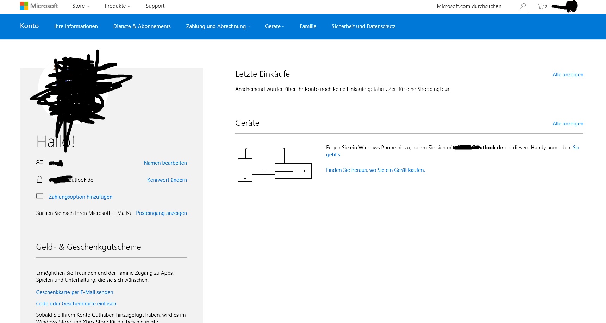The height and width of the screenshot is (323, 606).
Task: Click the devices illustration
Action: (275, 165)
